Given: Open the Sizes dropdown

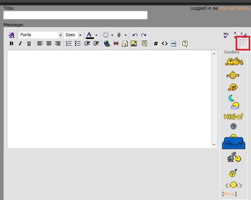Looking at the screenshot, I should tap(73, 35).
